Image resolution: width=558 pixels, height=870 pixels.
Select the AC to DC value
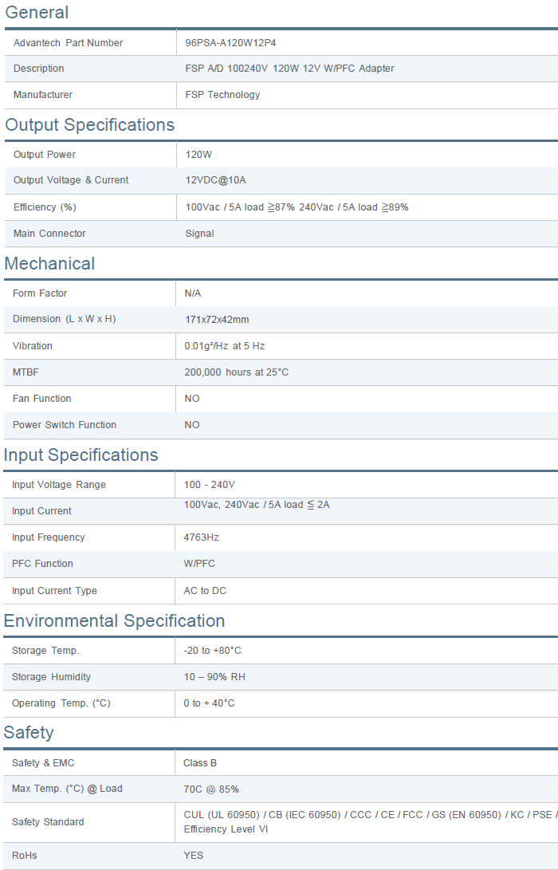(x=205, y=591)
